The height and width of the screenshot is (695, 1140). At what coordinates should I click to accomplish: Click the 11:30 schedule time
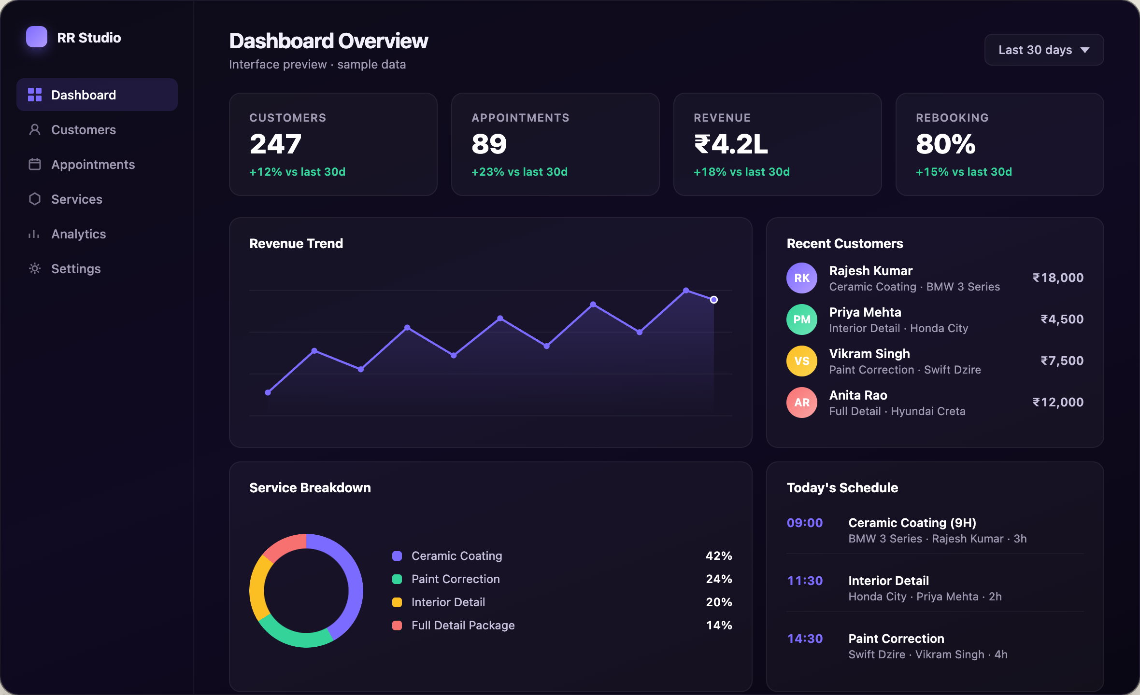(805, 581)
